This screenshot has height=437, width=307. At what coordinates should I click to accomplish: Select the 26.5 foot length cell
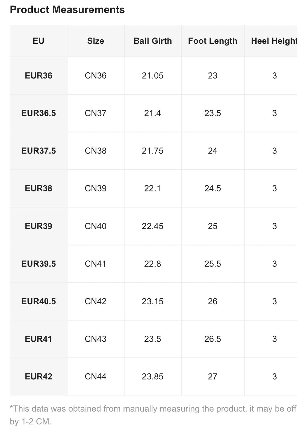(212, 339)
